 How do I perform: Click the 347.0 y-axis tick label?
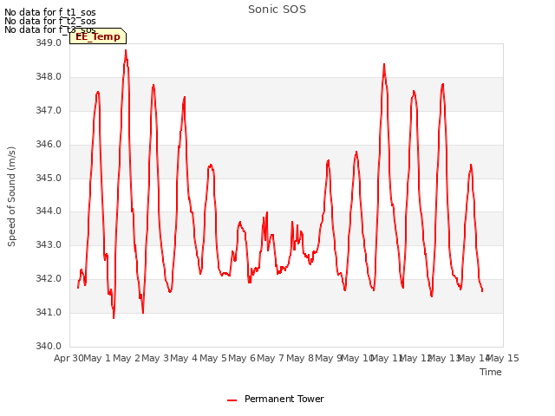[x=49, y=110]
